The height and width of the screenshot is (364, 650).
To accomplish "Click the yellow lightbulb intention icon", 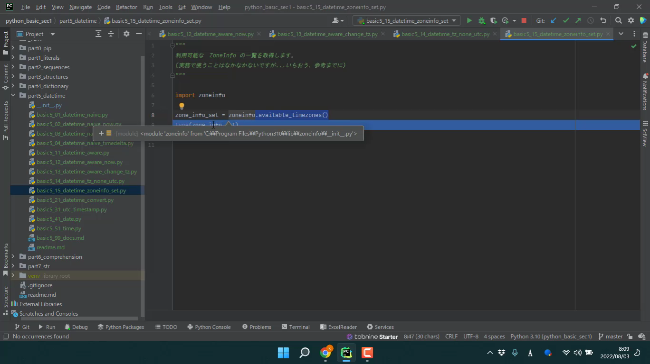I will click(x=182, y=106).
